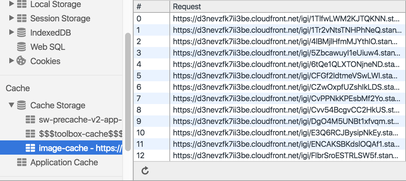The height and width of the screenshot is (181, 406).
Task: Click the Request column header
Action: 286,6
